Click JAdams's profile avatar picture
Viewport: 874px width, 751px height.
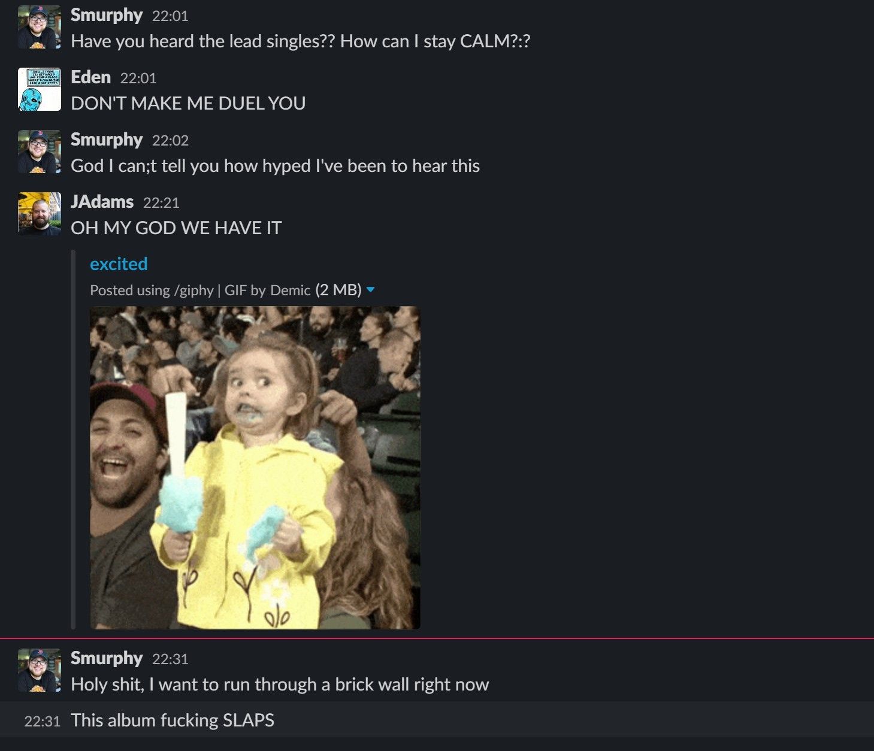click(x=40, y=214)
